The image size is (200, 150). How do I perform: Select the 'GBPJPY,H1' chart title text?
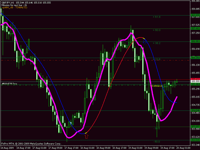(8, 3)
